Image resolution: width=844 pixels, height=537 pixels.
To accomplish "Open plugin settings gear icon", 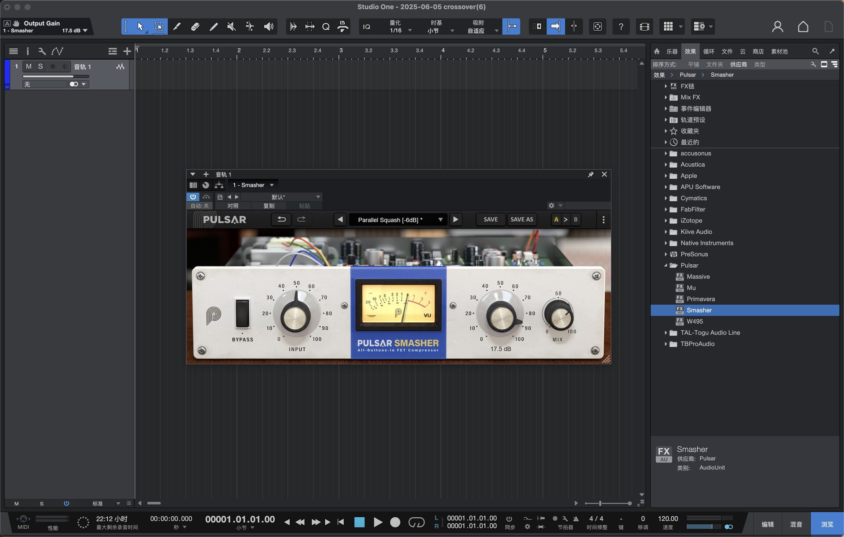I will click(551, 205).
